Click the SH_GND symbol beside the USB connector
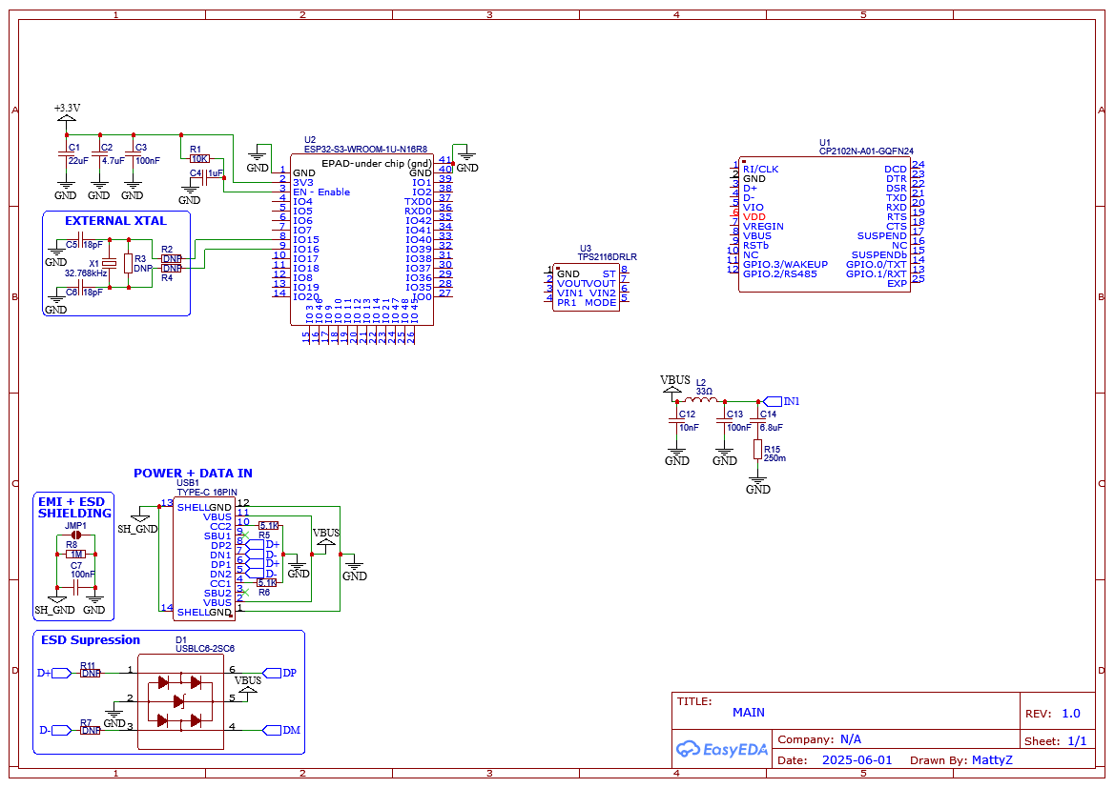The image size is (1115, 788). 138,520
